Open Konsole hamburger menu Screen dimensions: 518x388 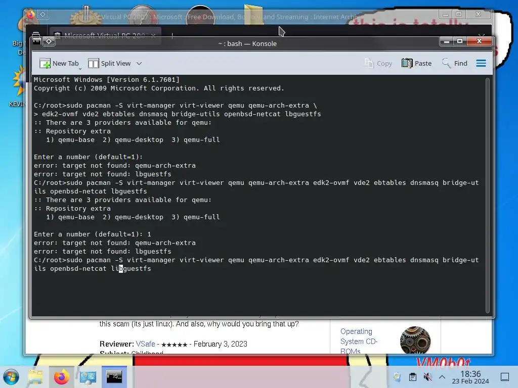(x=481, y=63)
